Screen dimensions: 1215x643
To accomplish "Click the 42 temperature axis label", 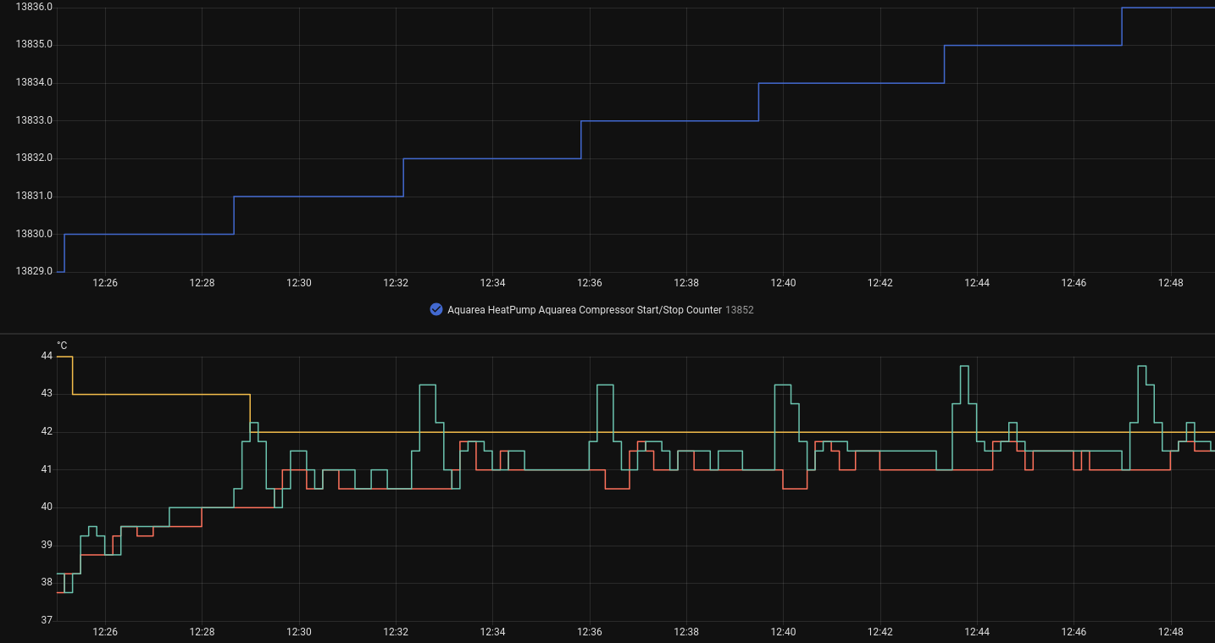I will (47, 432).
